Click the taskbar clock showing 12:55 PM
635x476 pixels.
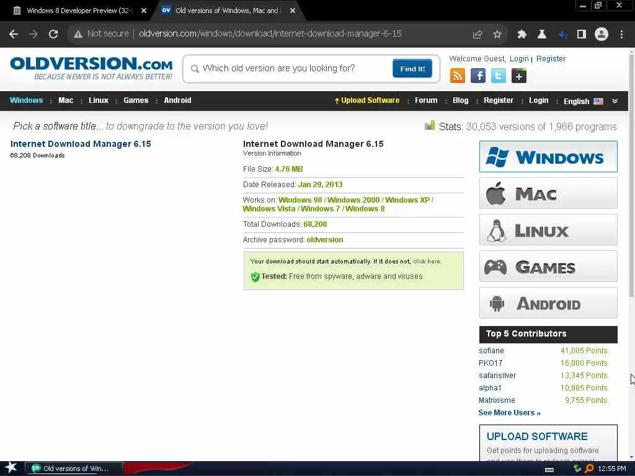612,469
